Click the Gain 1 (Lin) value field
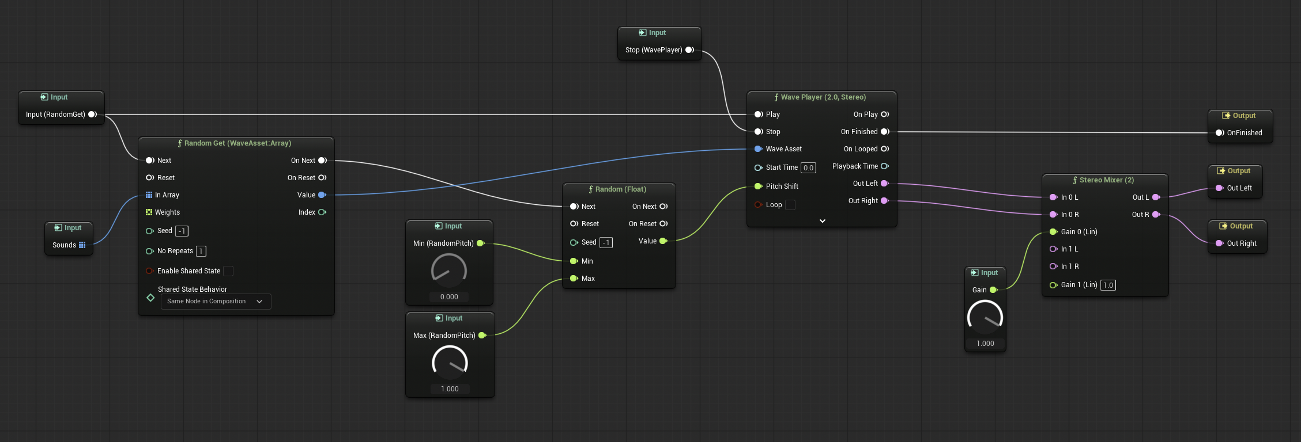 [x=1108, y=285]
